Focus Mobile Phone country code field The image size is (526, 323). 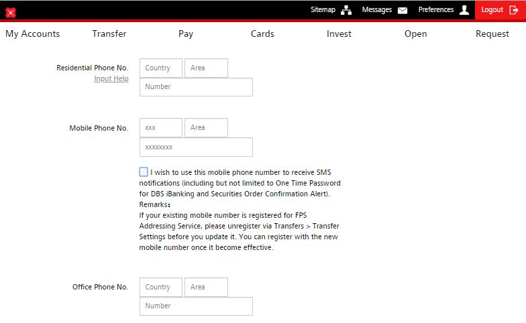pos(161,128)
